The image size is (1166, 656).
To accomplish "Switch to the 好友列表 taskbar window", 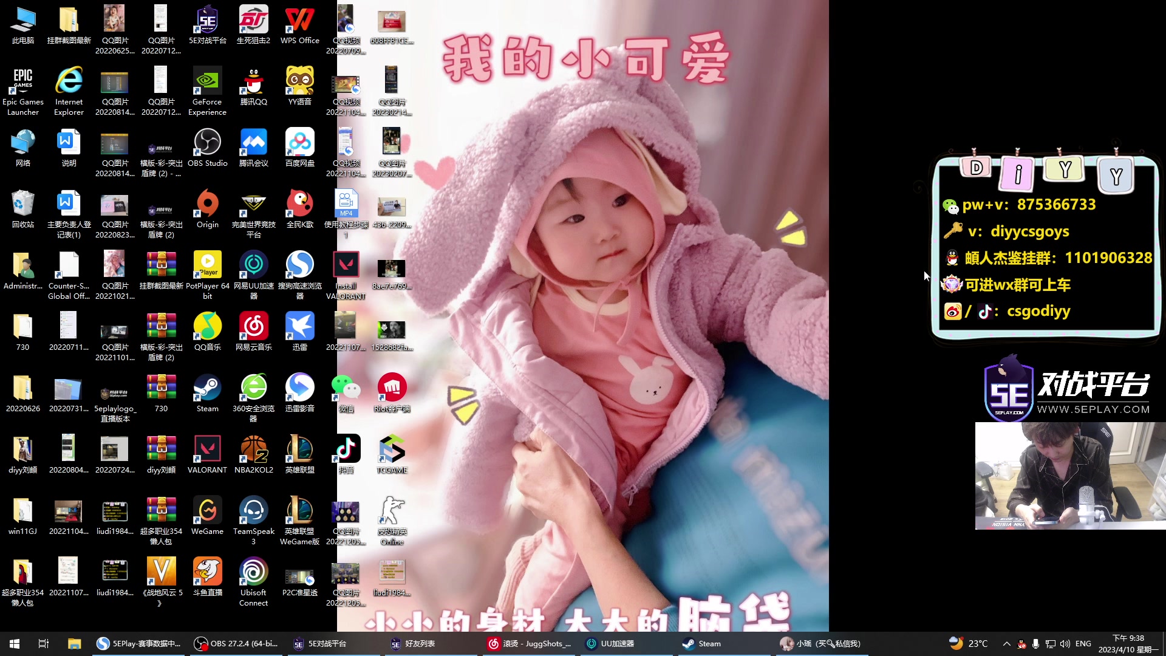I will pyautogui.click(x=432, y=644).
